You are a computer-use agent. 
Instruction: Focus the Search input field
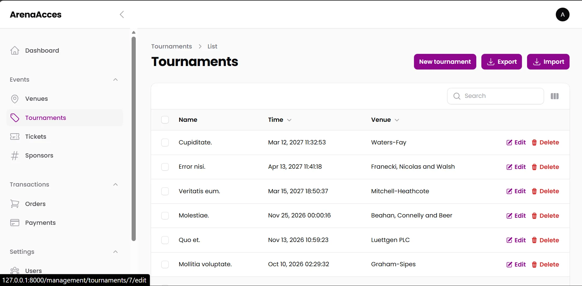coord(495,96)
